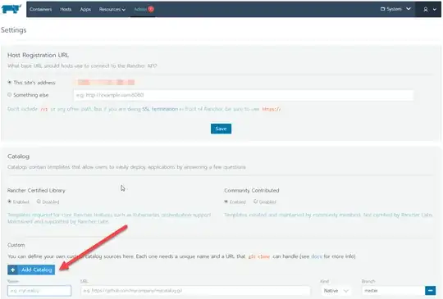
Task: Open the docs link for catalogs
Action: [x=316, y=256]
